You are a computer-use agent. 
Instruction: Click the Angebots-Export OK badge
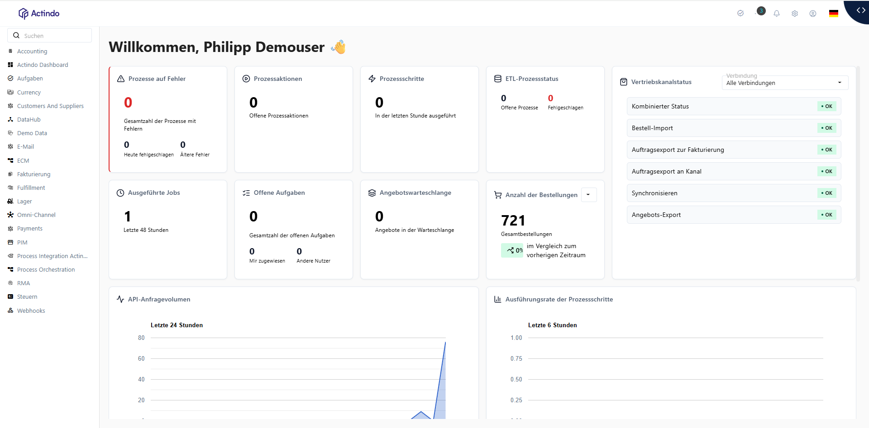[x=827, y=215]
